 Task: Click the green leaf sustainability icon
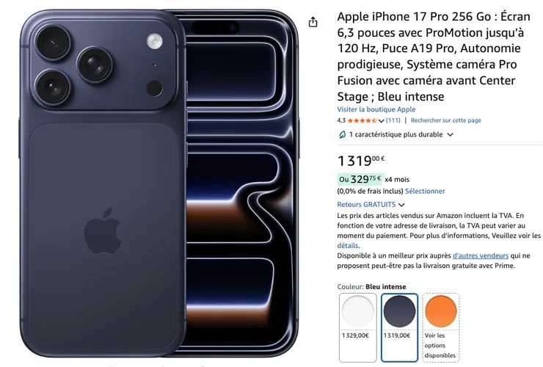click(342, 134)
